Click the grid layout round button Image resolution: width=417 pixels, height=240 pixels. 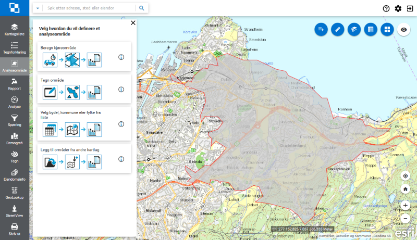pos(386,29)
